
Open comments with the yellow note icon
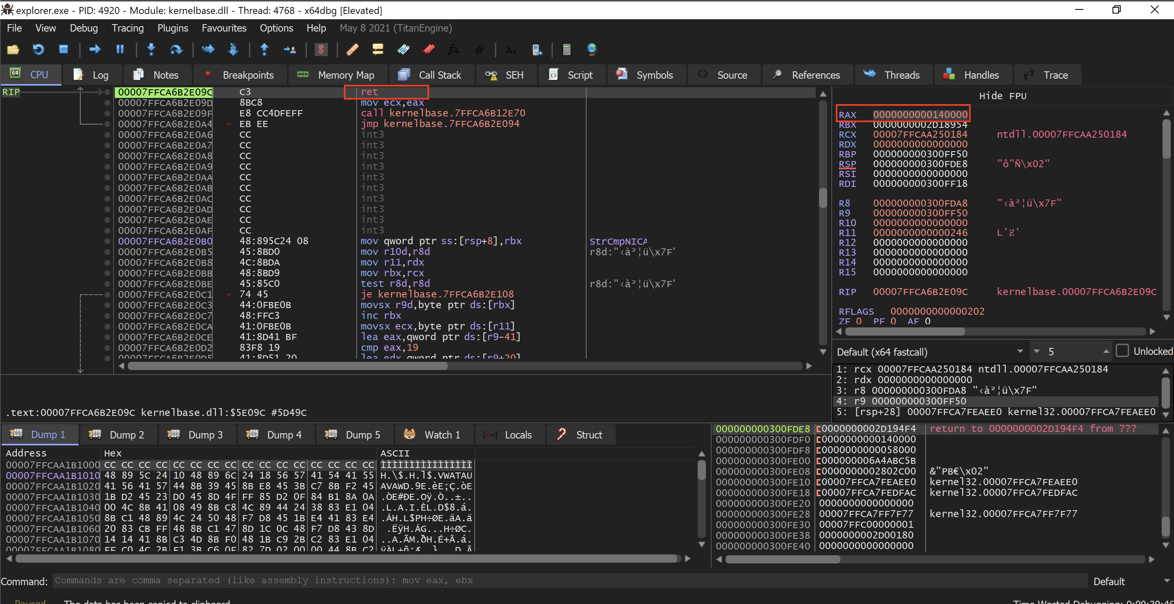[x=378, y=50]
